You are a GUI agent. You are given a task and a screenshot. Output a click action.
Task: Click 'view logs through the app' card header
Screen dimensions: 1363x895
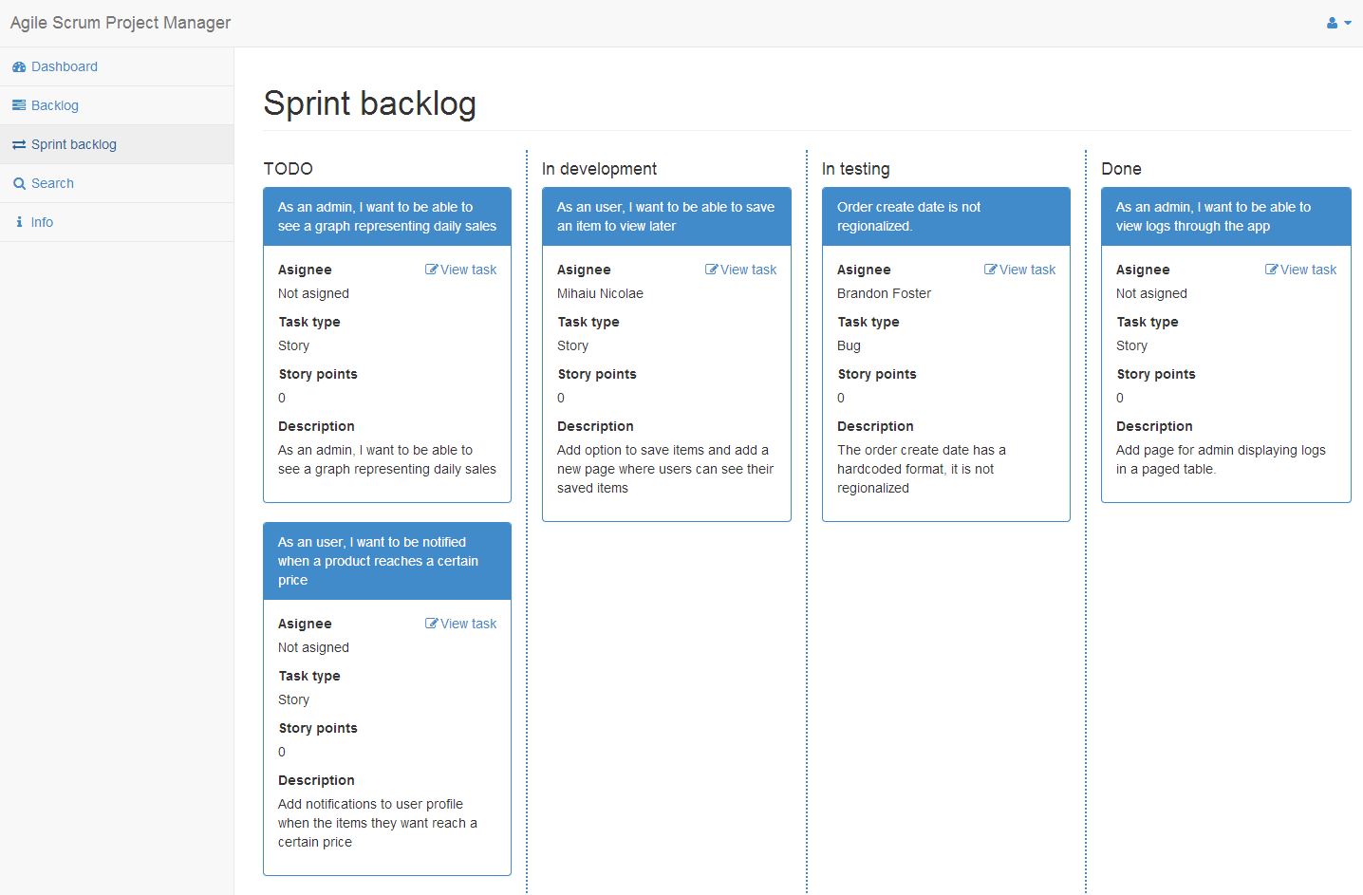pos(1226,216)
